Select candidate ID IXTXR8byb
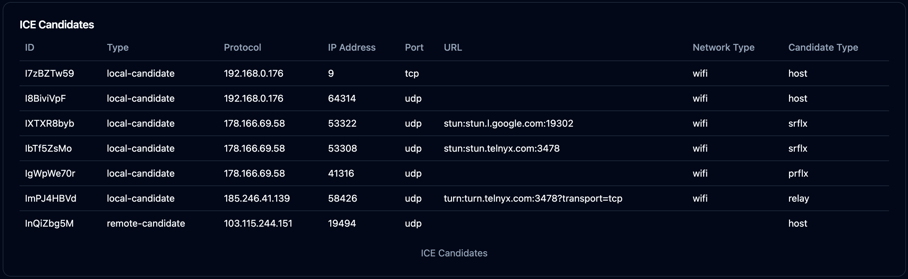Screen dimensions: 908x279 click(x=50, y=123)
